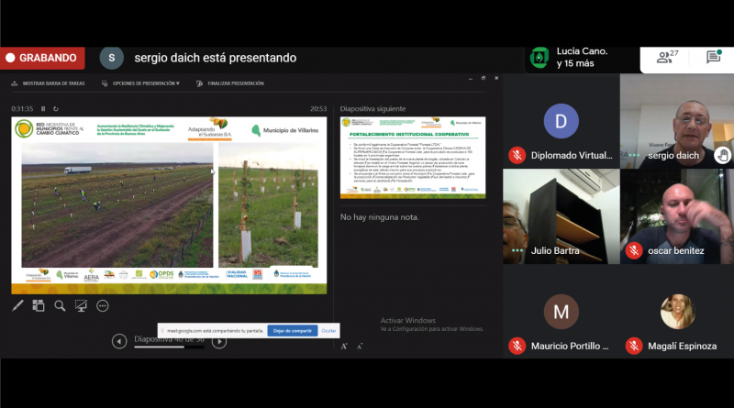Advance to the next slide arrow
Viewport: 734px width, 408px height.
[x=219, y=341]
